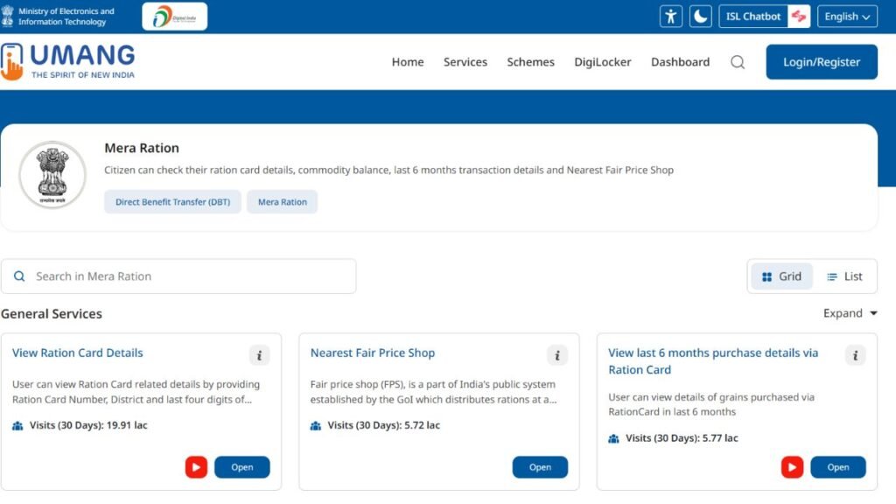Open the English language dropdown
896x504 pixels.
[x=847, y=17]
